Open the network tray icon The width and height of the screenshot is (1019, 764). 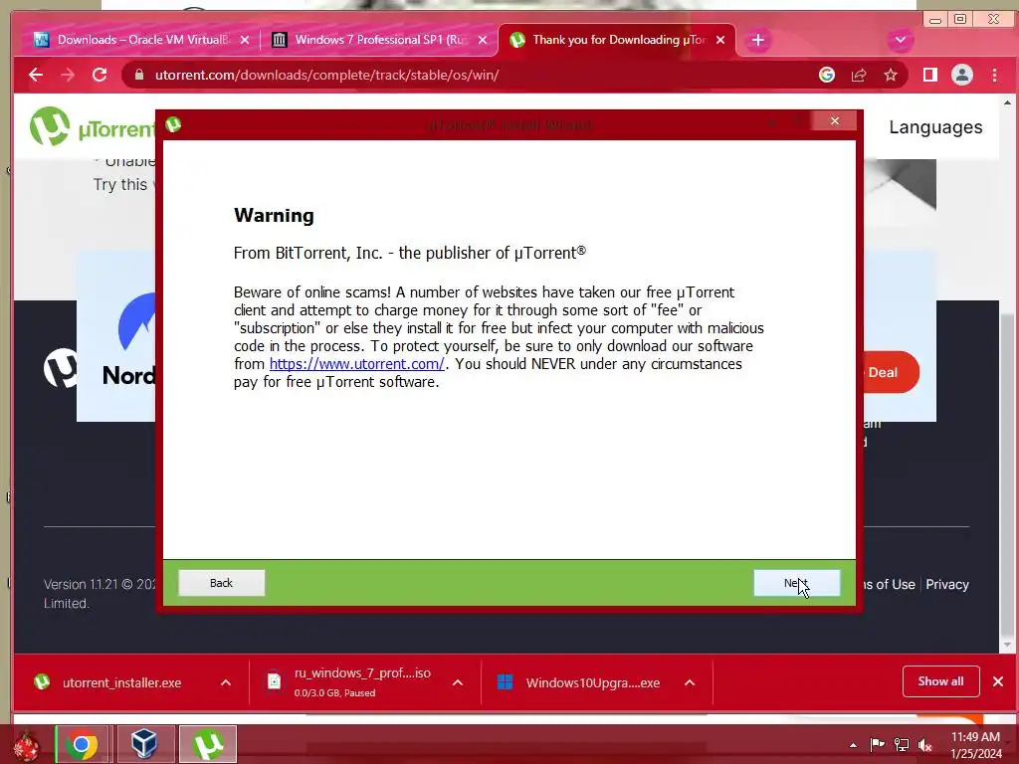click(x=902, y=744)
